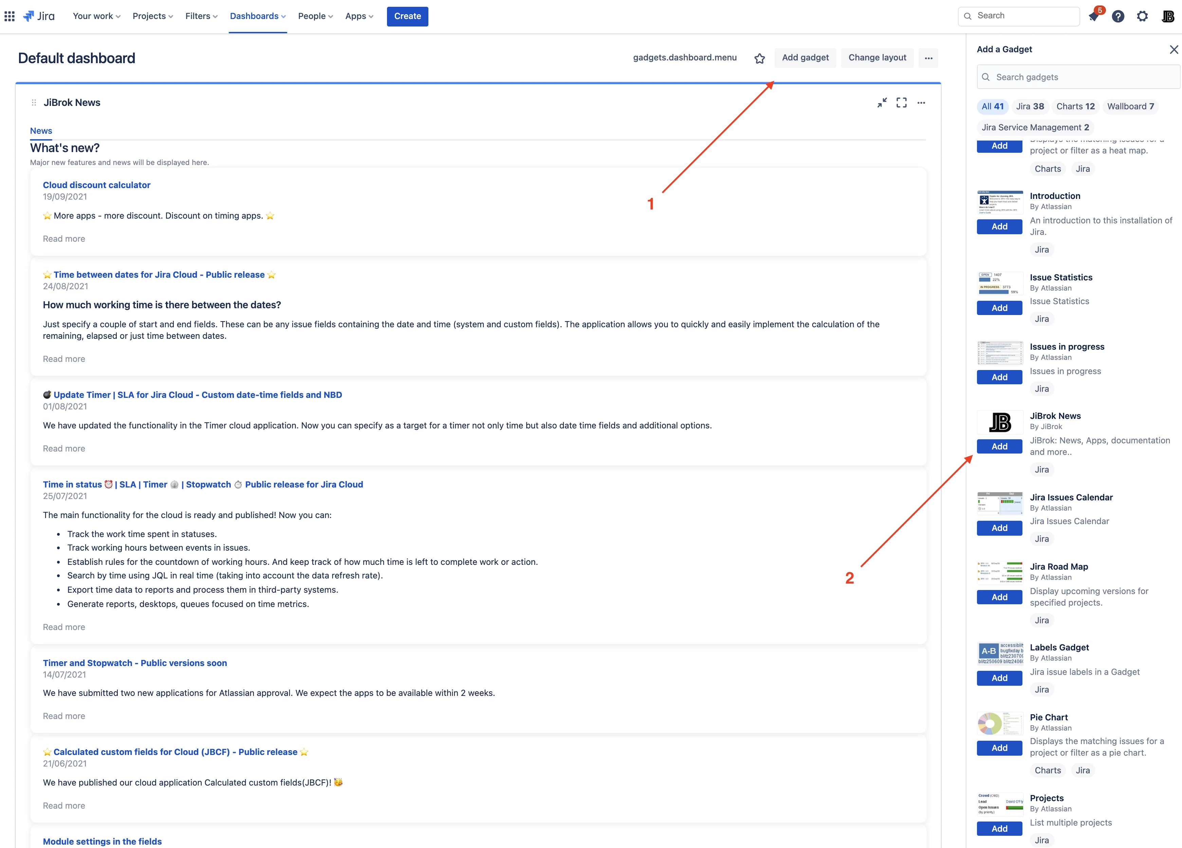Click the Jira Issues Calendar gadget thumbnail
1182x848 pixels.
[1000, 503]
